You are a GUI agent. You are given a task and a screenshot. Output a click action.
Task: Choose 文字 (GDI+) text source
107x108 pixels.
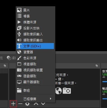pyautogui.click(x=35, y=46)
